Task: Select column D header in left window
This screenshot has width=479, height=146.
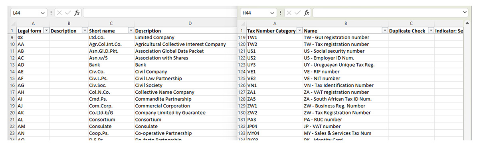Action: [x=190, y=23]
